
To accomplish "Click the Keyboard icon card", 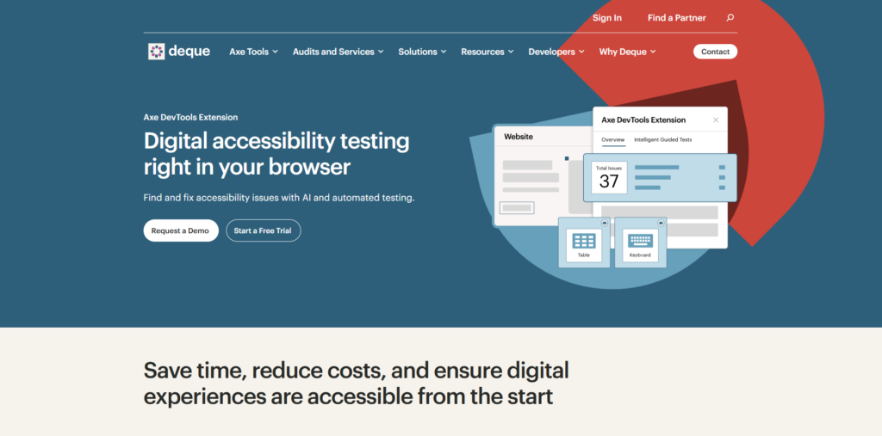I will (640, 243).
